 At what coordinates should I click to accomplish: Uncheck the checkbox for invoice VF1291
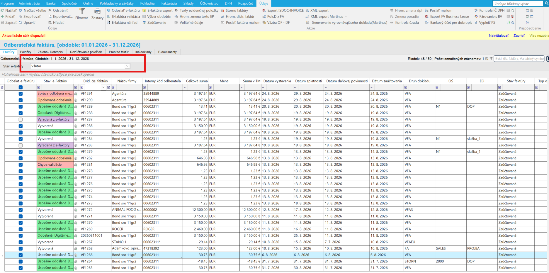[x=21, y=94]
